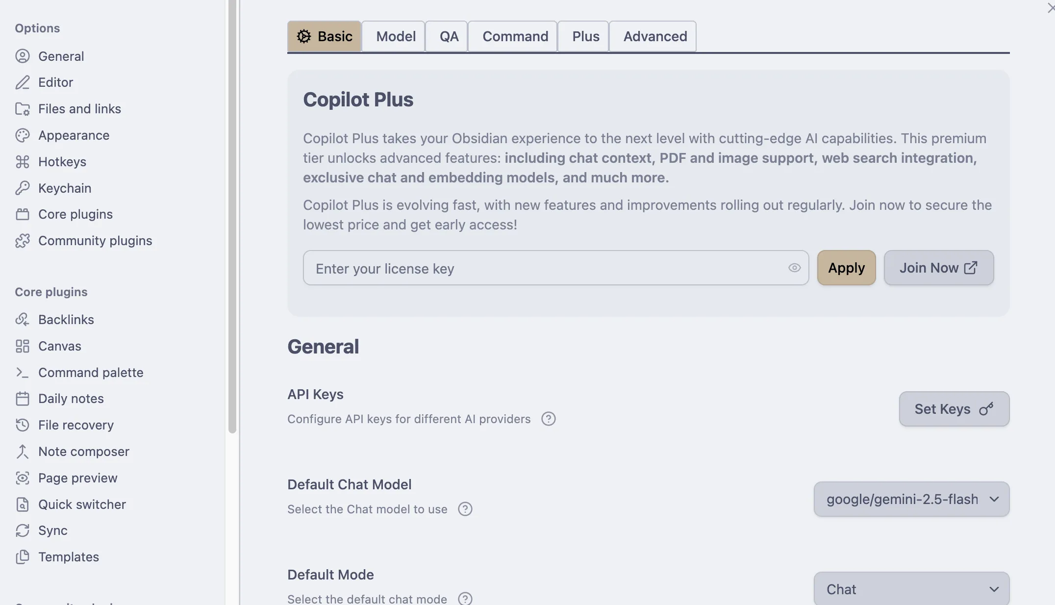Expand the Default Mode Chat dropdown
1055x605 pixels.
[x=911, y=589]
